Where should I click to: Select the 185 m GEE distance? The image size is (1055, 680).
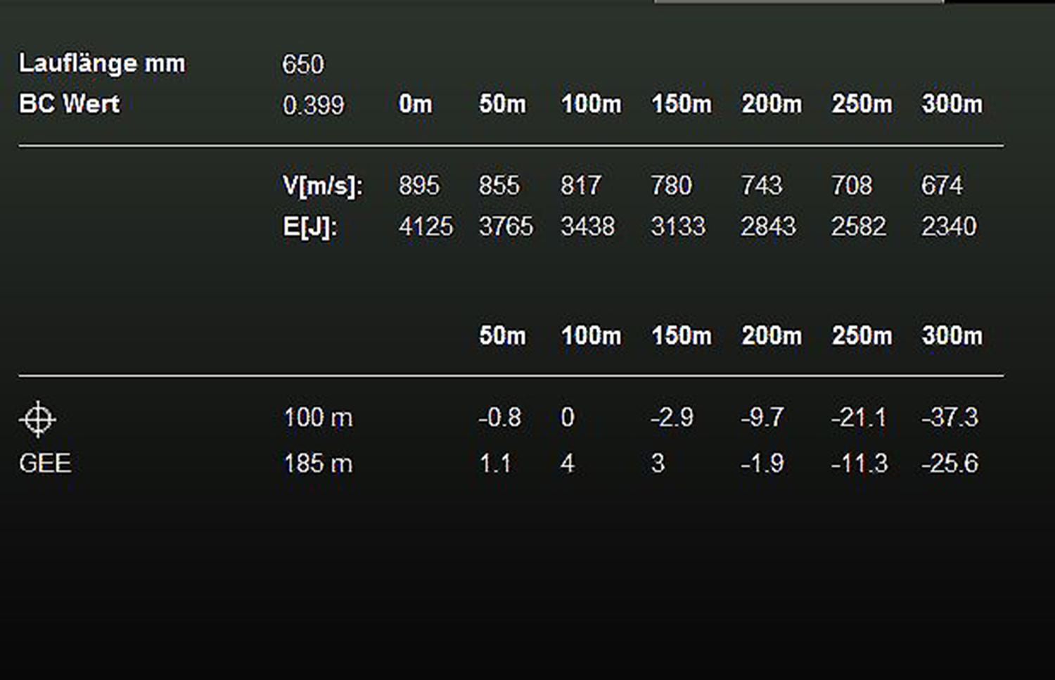[318, 463]
